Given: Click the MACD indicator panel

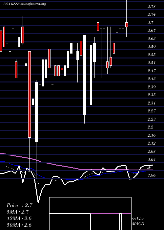Looking at the screenshot, I should click(x=90, y=214).
